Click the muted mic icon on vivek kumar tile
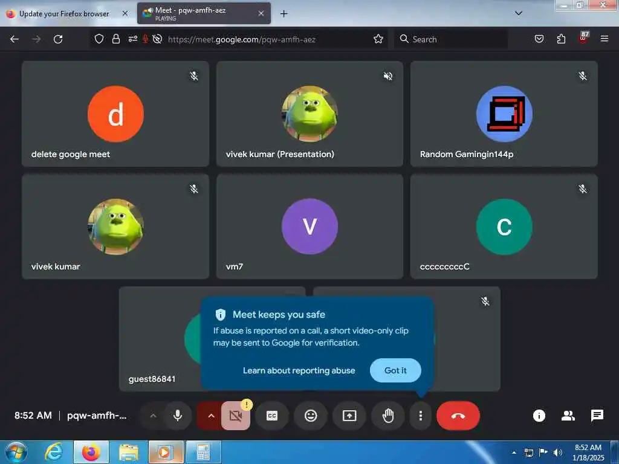 tap(194, 188)
